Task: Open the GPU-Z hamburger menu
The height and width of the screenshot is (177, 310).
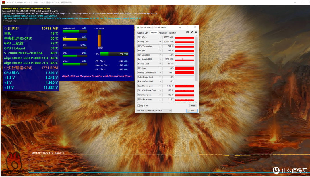Action: (x=196, y=32)
